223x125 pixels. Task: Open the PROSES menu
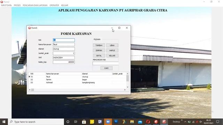pyautogui.click(x=17, y=5)
